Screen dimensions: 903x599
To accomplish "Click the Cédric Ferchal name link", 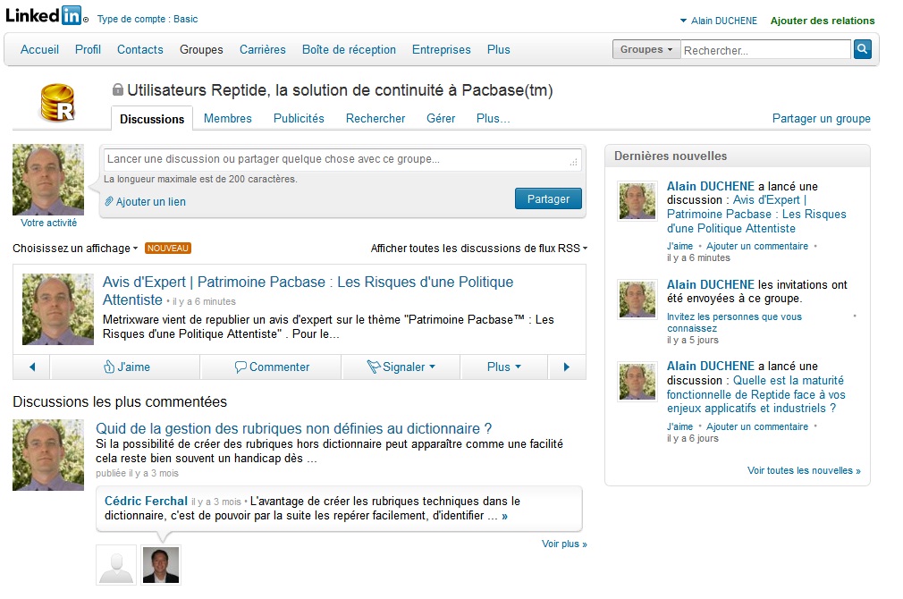I will click(x=146, y=501).
